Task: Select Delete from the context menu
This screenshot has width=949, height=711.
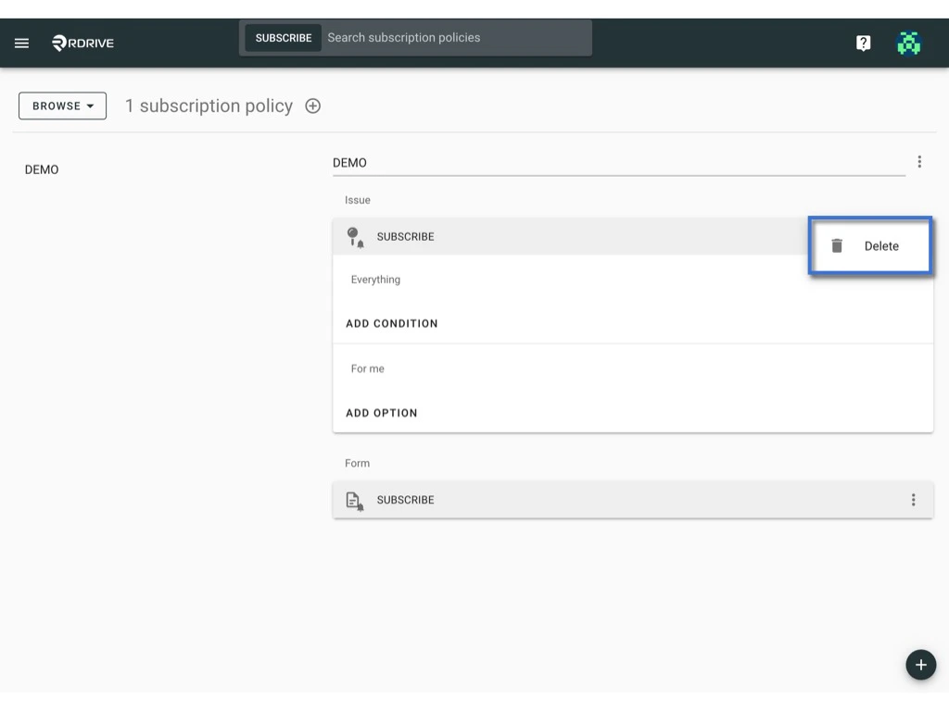Action: (881, 245)
